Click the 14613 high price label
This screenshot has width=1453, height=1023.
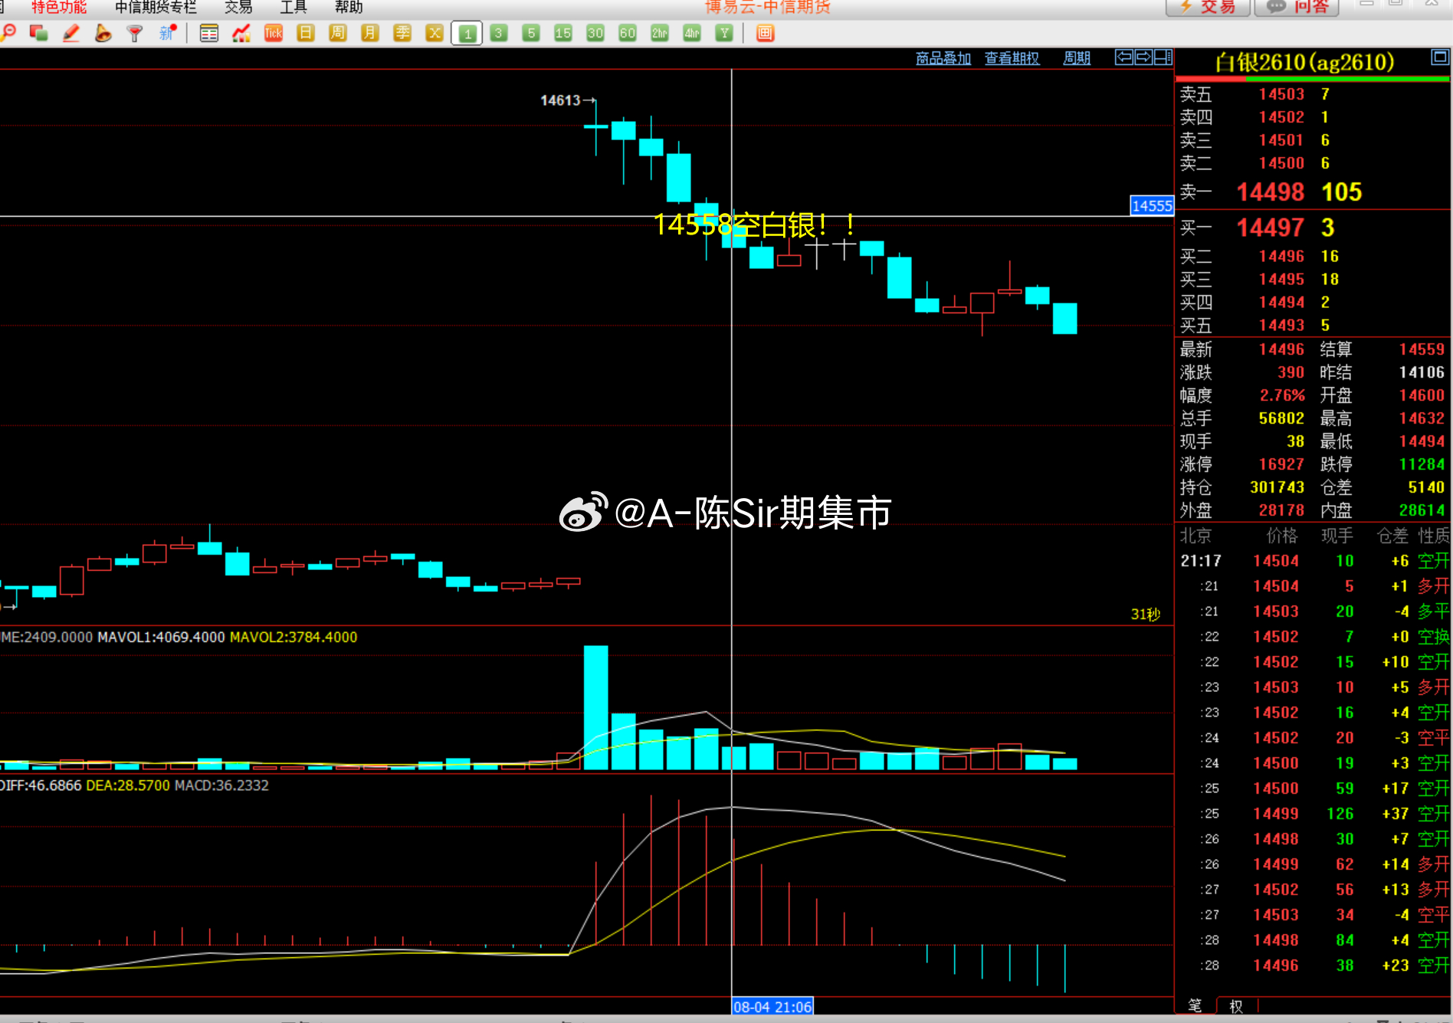click(x=560, y=100)
